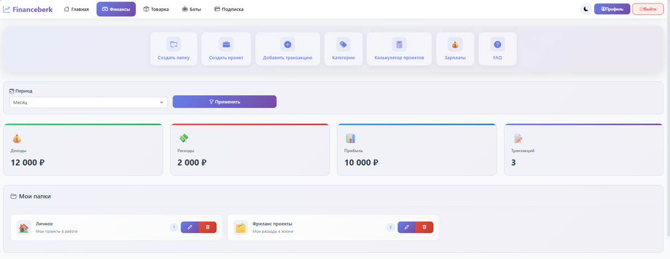Image resolution: width=670 pixels, height=259 pixels.
Task: Open the Личное folder house icon
Action: tap(23, 227)
